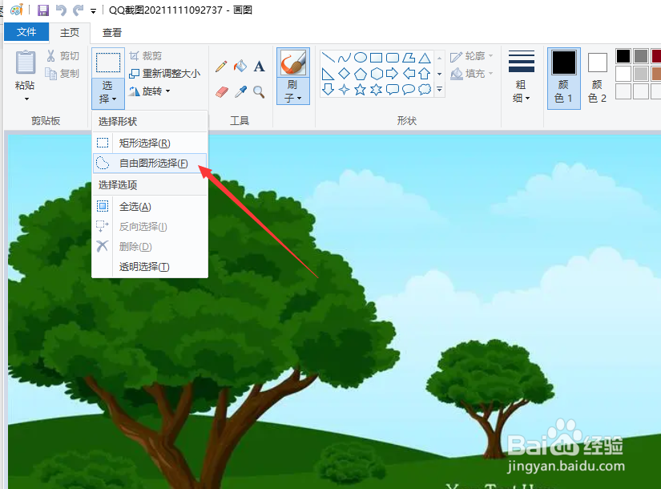Screen dimensions: 661x489
Task: Select the Fill with color tool
Action: click(240, 66)
